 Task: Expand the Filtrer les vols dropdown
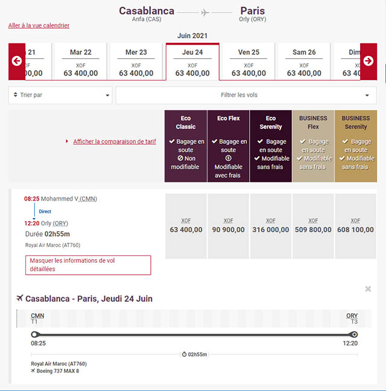(246, 95)
